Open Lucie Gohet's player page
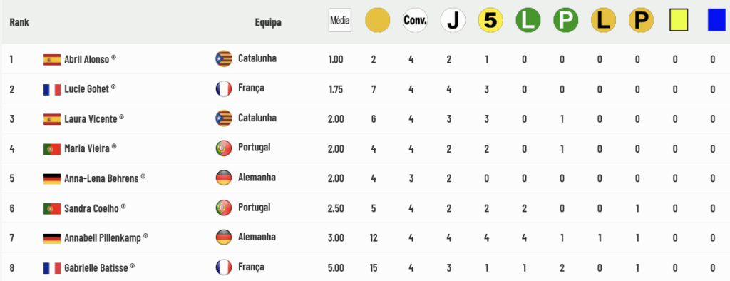Viewport: 730px width, 281px height. (86, 88)
